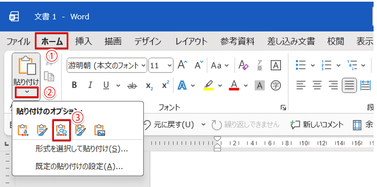Toggle subscript x₂ formatting
The width and height of the screenshot is (377, 187).
[x=149, y=86]
